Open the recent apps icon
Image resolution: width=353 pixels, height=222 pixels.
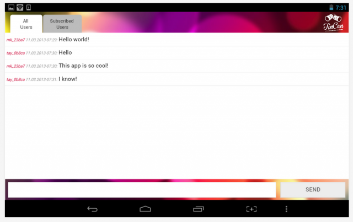click(199, 209)
